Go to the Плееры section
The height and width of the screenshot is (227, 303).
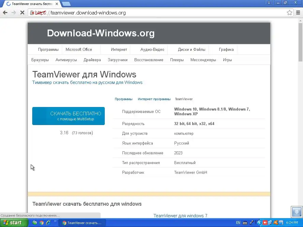177,60
